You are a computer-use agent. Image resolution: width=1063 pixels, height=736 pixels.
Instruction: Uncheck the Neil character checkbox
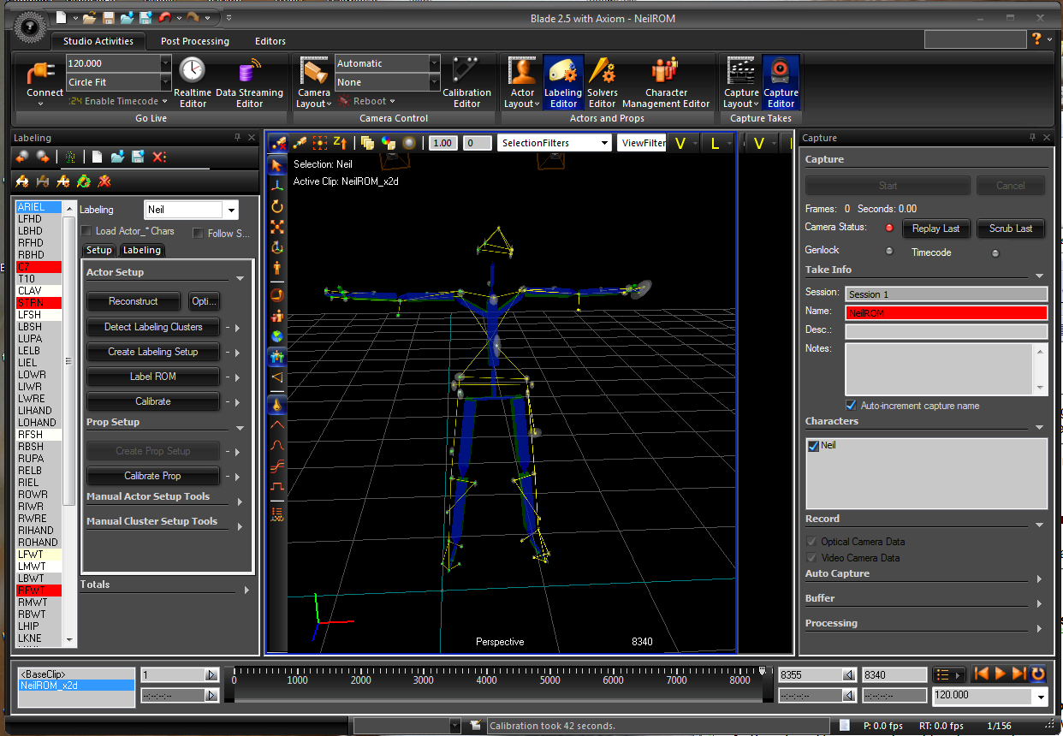pos(813,446)
